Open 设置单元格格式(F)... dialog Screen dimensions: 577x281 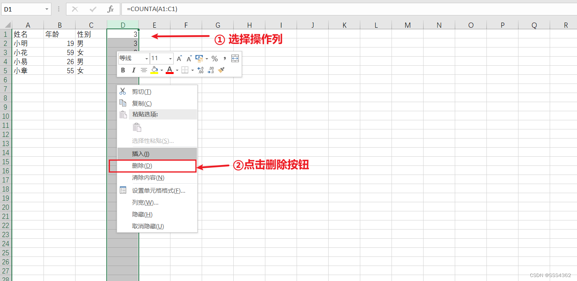(x=157, y=191)
